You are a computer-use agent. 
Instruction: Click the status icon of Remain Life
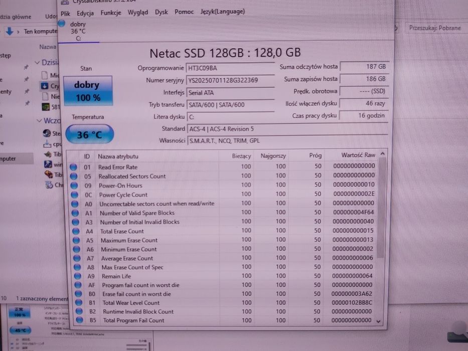(78, 276)
